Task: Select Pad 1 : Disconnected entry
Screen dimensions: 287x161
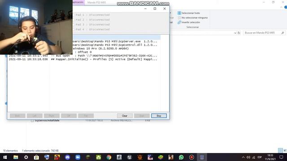Action: pyautogui.click(x=93, y=15)
